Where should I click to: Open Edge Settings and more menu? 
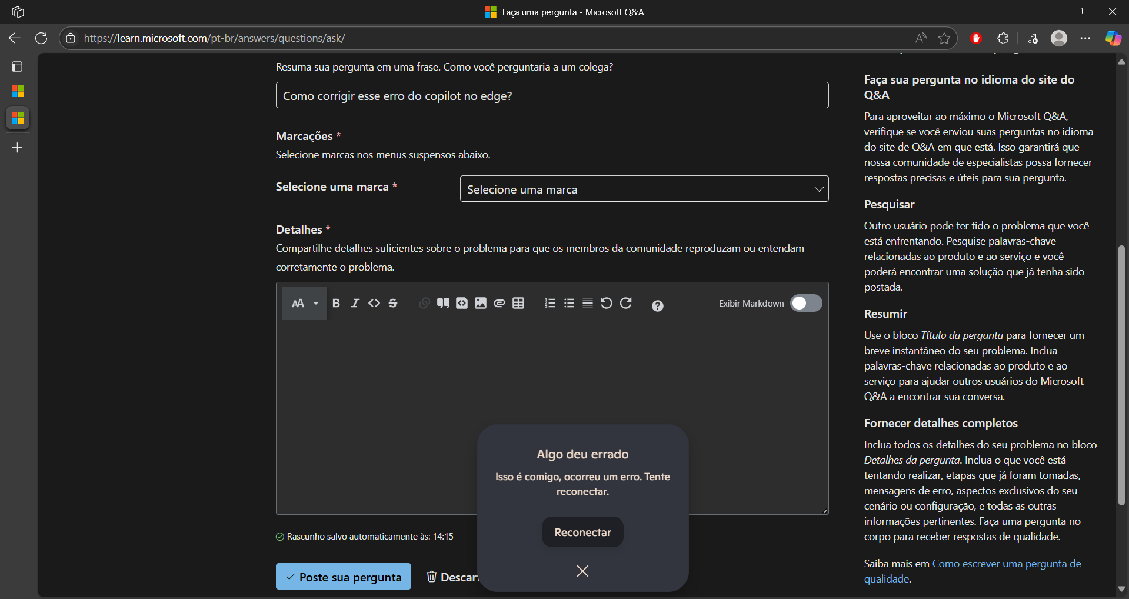1085,38
